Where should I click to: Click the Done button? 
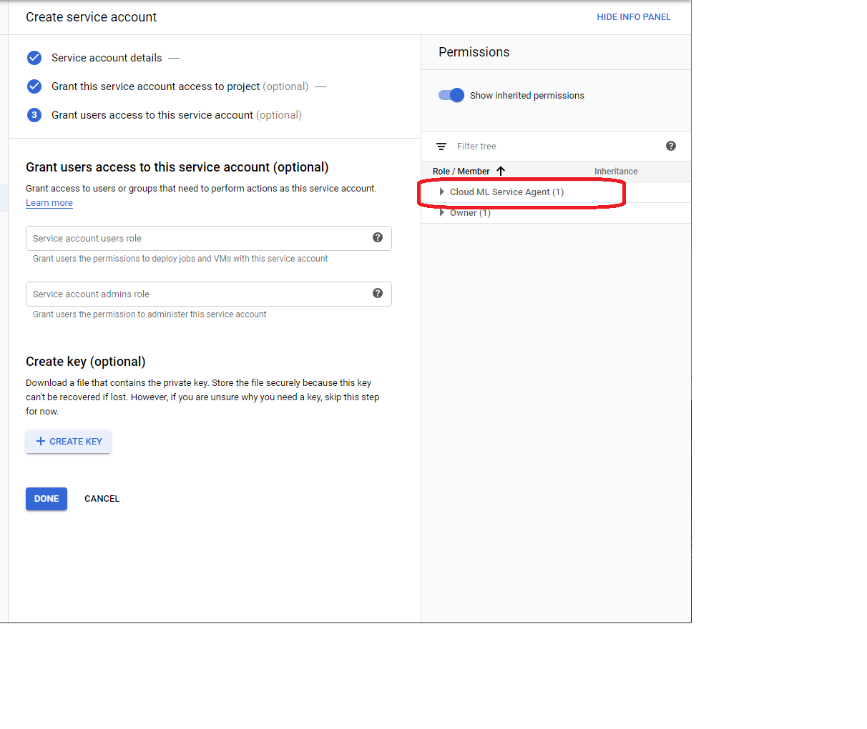point(46,499)
